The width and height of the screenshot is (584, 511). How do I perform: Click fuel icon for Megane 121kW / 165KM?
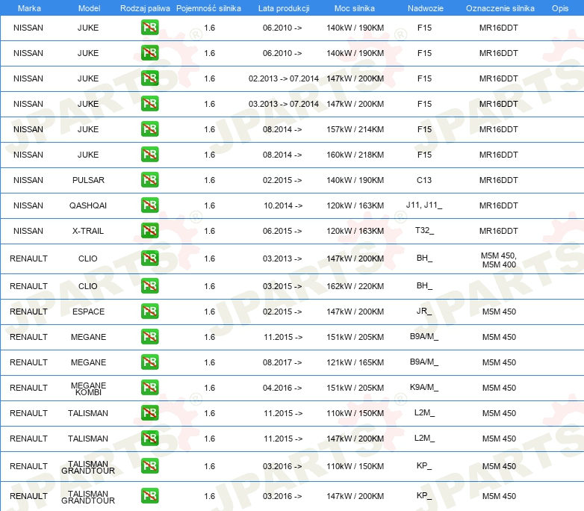point(149,362)
